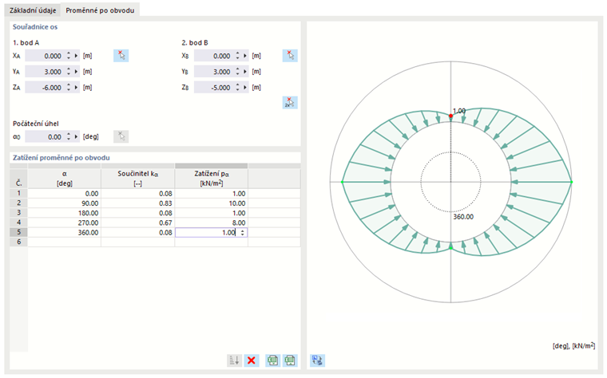The height and width of the screenshot is (378, 607).
Task: Delete row with red X icon
Action: pos(252,360)
